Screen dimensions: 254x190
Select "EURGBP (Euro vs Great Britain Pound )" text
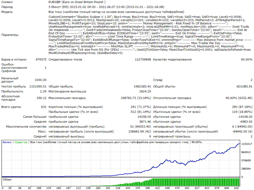point(77,2)
